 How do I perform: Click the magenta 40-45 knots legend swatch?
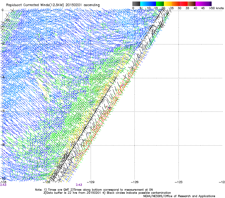pos(199,4)
